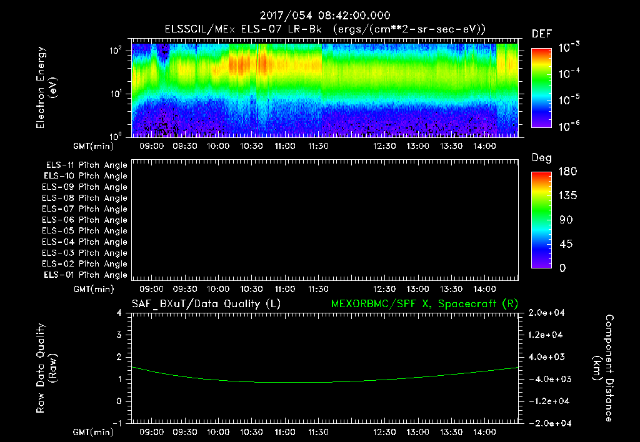The width and height of the screenshot is (640, 442).
Task: Click the 09:30 label under the bottom plot
Action: (185, 433)
